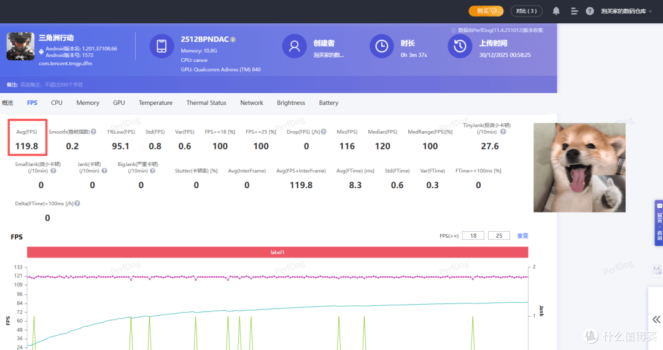Image resolution: width=663 pixels, height=350 pixels.
Task: Click help icon beside Delta(FTime)>100ms
Action: 77,204
